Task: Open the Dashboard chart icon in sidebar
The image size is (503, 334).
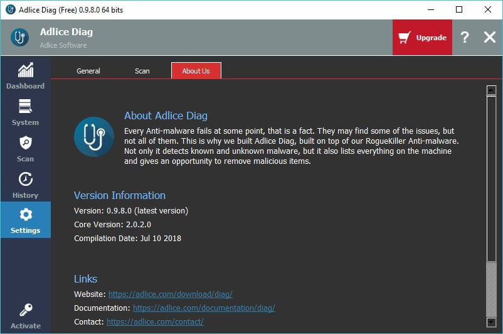Action: tap(25, 70)
